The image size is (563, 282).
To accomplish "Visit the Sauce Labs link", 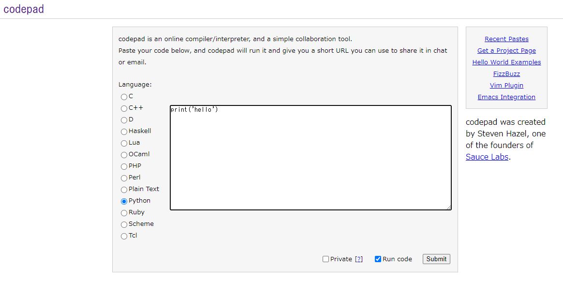I will click(487, 157).
